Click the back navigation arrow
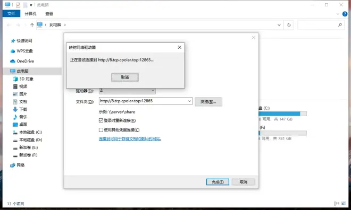The image size is (351, 210). [x=9, y=25]
